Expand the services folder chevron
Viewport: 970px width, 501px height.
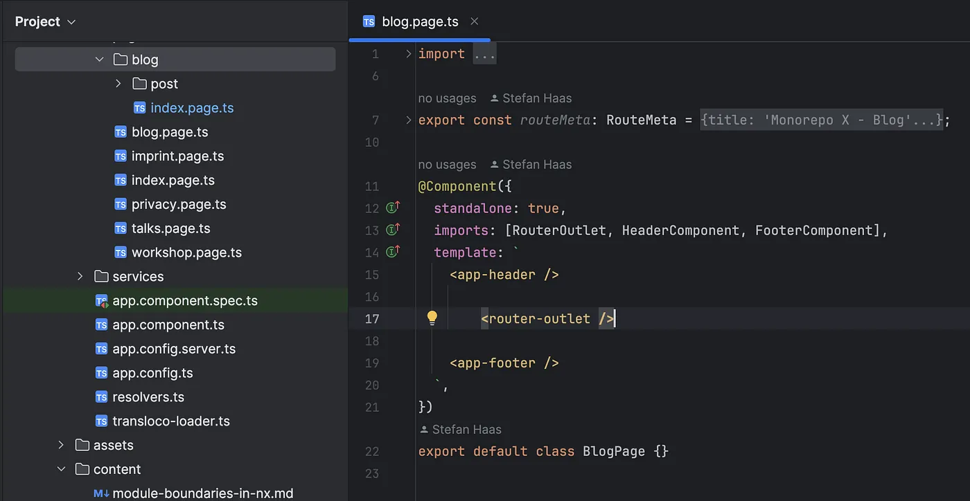pos(80,276)
